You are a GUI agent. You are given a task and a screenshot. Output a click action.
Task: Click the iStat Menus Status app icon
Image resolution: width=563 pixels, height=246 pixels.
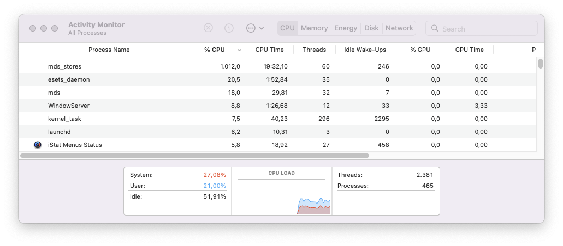coord(38,145)
